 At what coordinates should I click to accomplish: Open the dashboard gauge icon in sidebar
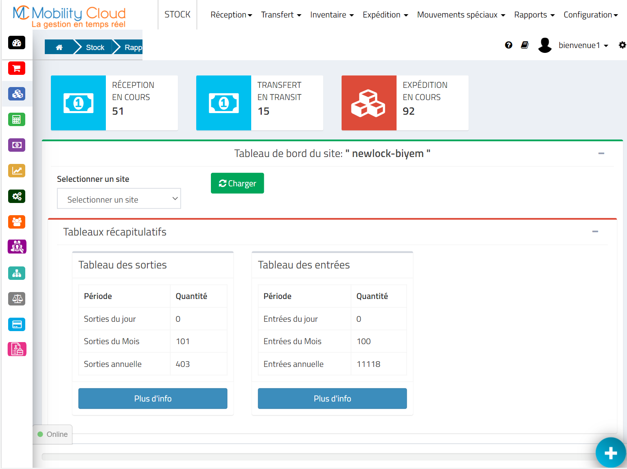[x=17, y=43]
